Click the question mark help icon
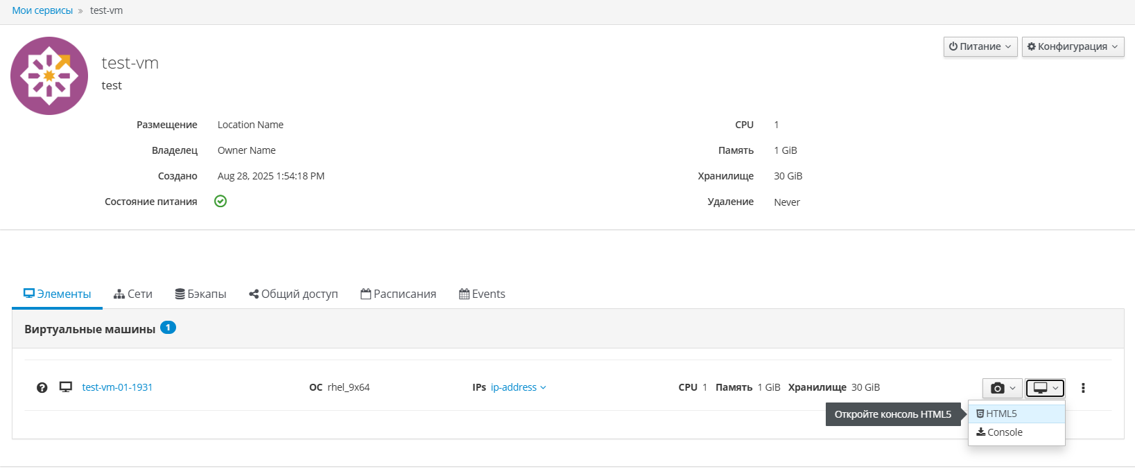Screen dimensions: 1135x469 (x=42, y=388)
